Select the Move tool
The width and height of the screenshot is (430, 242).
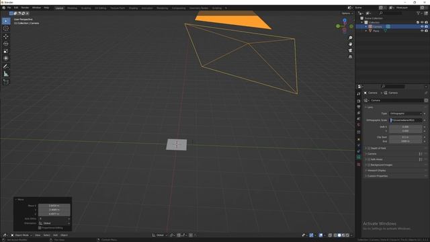6,36
